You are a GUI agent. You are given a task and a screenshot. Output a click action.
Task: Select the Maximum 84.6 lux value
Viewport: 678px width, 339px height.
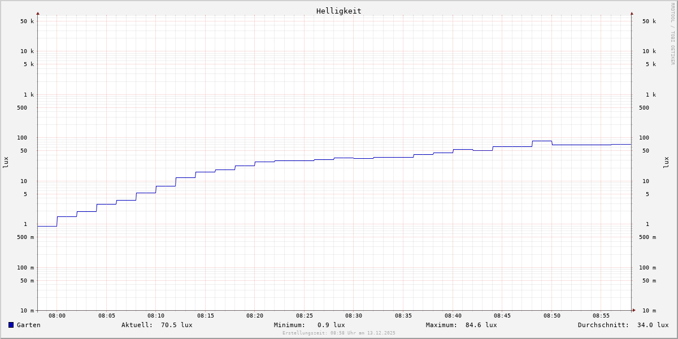[x=481, y=325]
